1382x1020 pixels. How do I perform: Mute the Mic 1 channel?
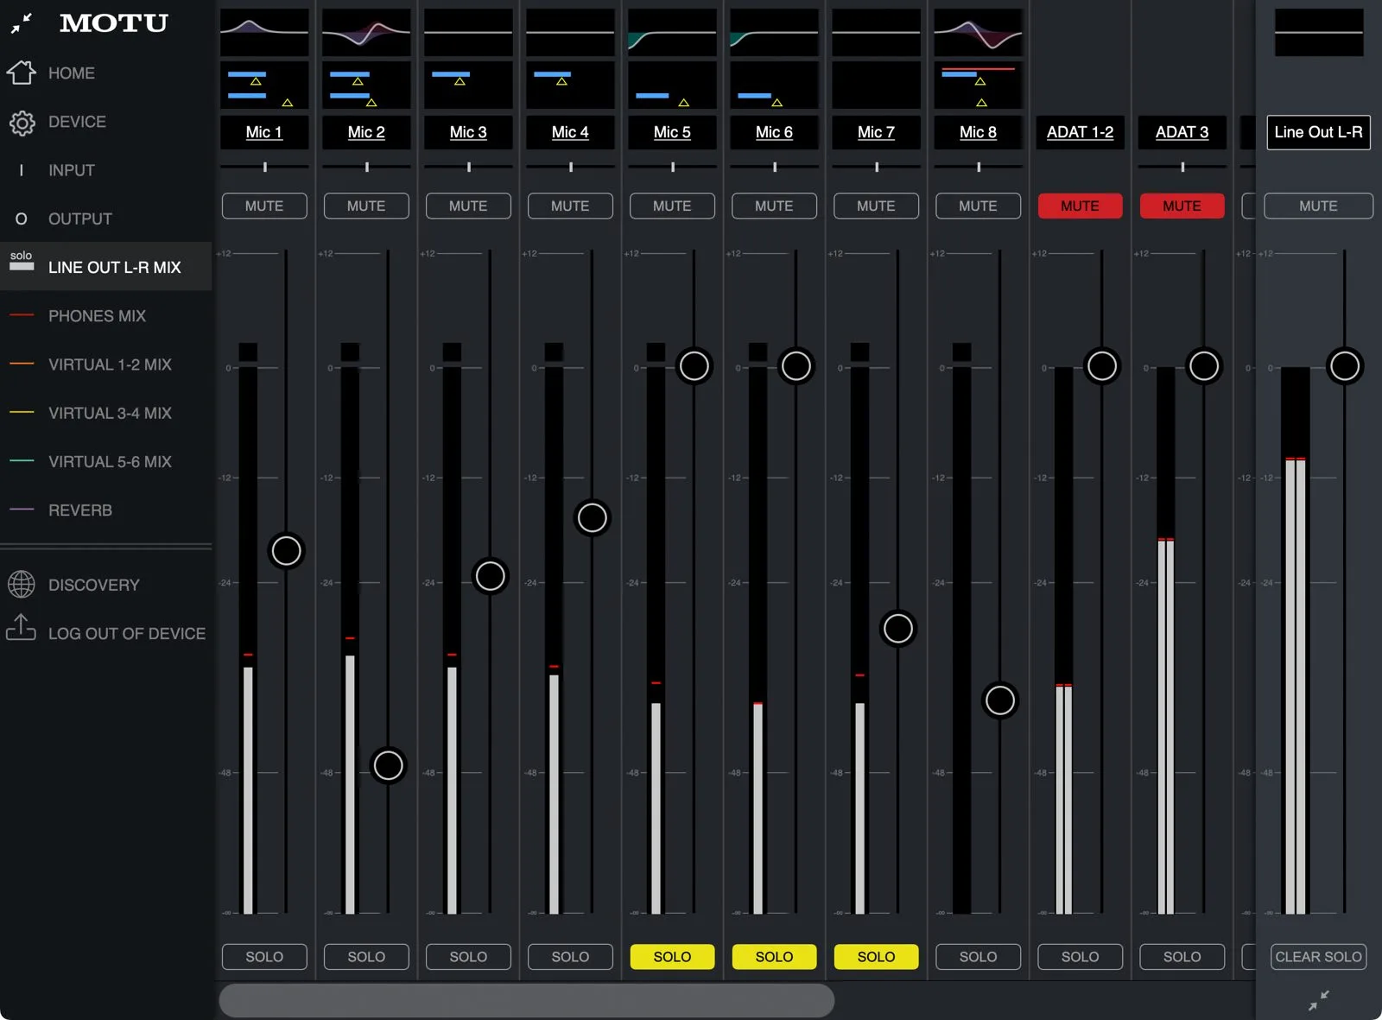pyautogui.click(x=264, y=206)
